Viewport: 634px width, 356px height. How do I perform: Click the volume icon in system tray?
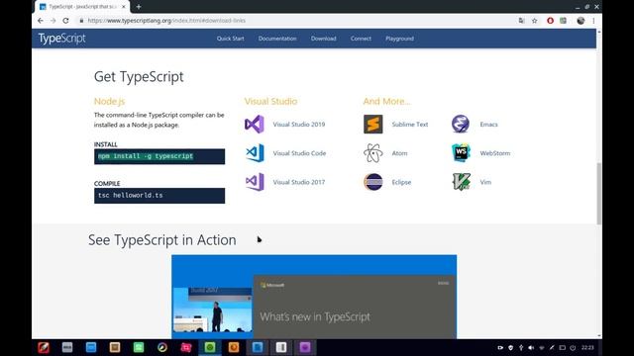(531, 347)
